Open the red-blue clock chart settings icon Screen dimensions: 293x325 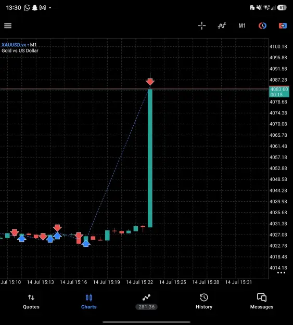click(x=262, y=25)
